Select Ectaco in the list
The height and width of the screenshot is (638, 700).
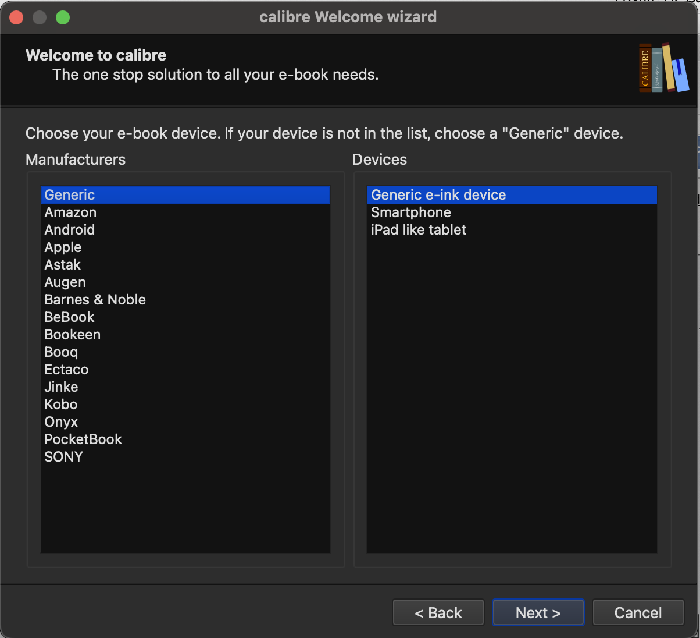click(x=185, y=370)
